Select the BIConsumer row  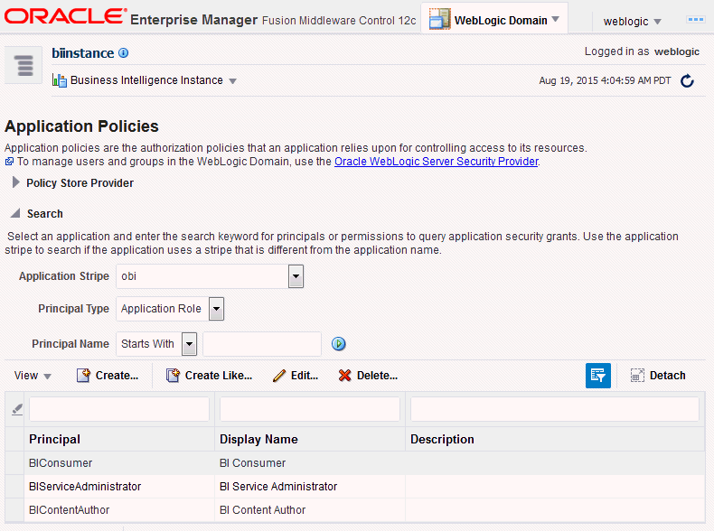pyautogui.click(x=355, y=463)
